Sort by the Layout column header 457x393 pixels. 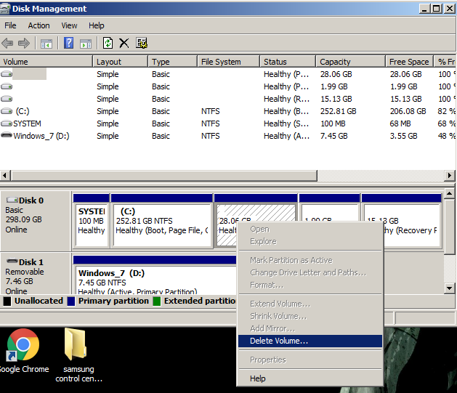pos(121,62)
